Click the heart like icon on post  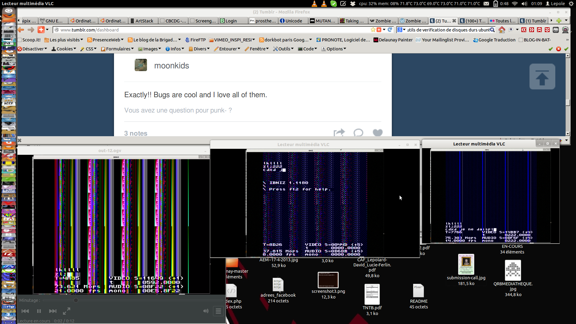coord(377,133)
